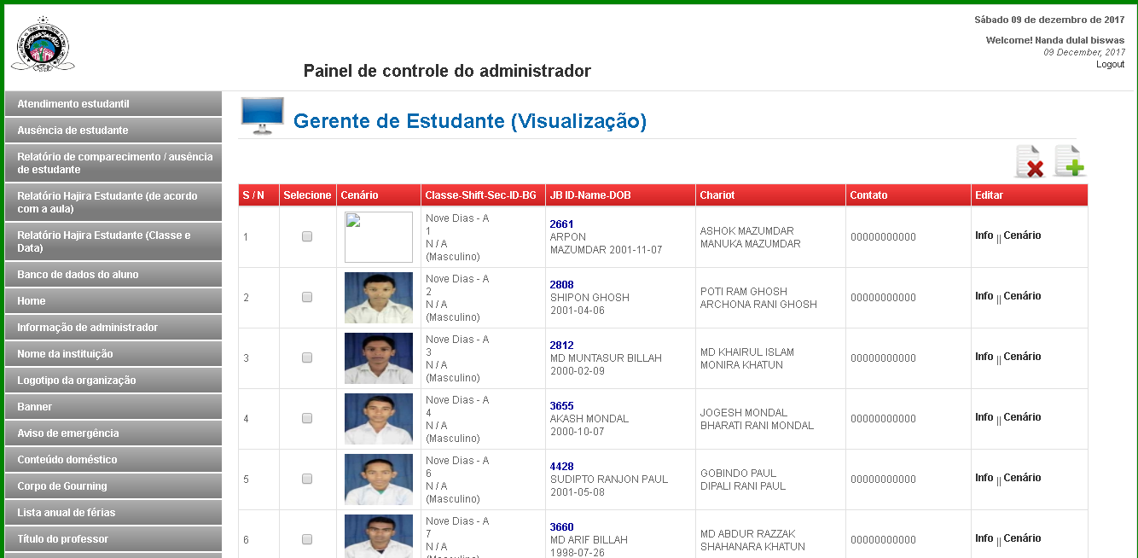1138x558 pixels.
Task: Click student ID 2661
Action: 561,224
